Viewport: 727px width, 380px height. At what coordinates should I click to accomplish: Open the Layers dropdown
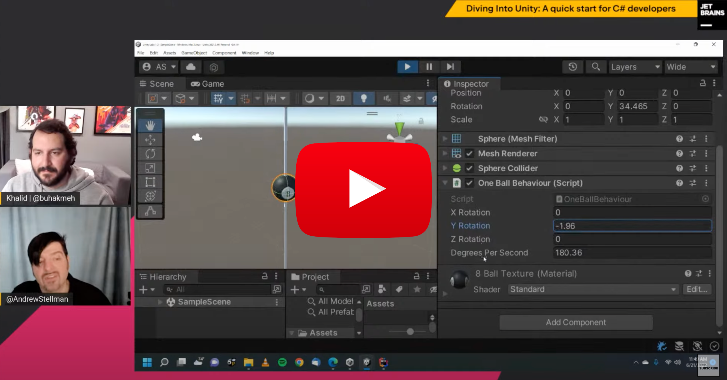(635, 67)
